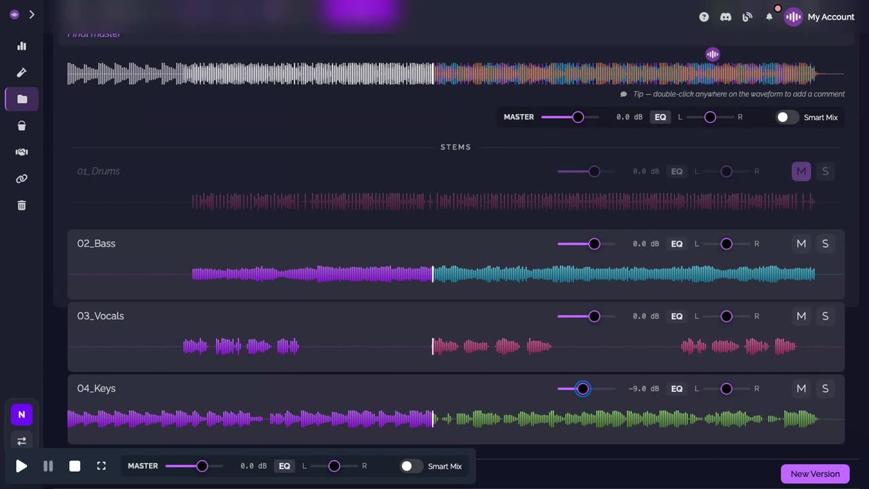The height and width of the screenshot is (489, 869).
Task: Pause playback in the player bar
Action: (x=48, y=466)
